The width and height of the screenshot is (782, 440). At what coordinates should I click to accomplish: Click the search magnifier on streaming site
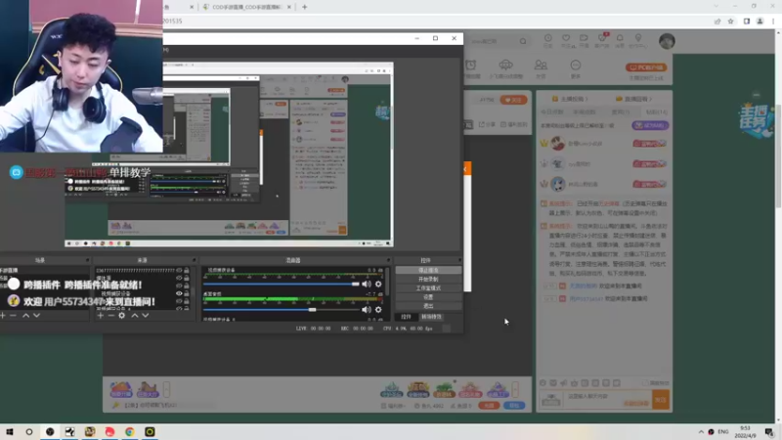(523, 41)
